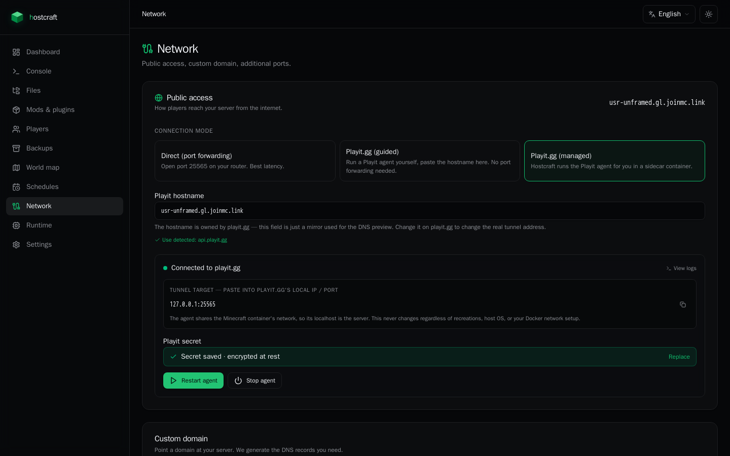This screenshot has width=730, height=456.
Task: Use detected api.playit.gg hostname
Action: pyautogui.click(x=191, y=240)
